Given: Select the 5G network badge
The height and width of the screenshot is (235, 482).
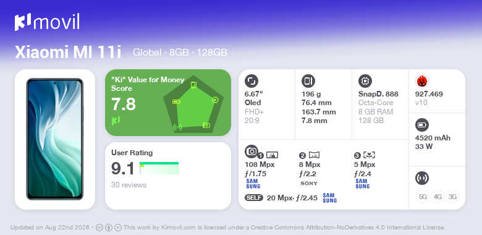Looking at the screenshot, I should pyautogui.click(x=423, y=197).
